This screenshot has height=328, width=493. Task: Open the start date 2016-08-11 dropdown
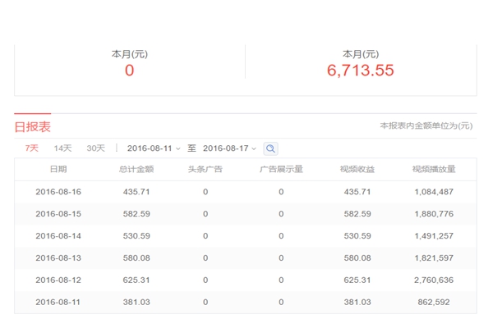tap(154, 148)
